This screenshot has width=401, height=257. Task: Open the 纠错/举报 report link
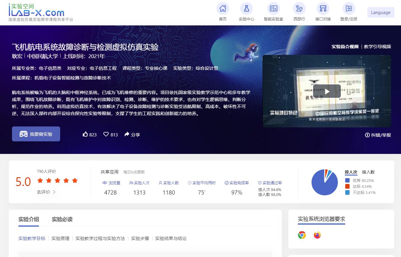click(378, 135)
